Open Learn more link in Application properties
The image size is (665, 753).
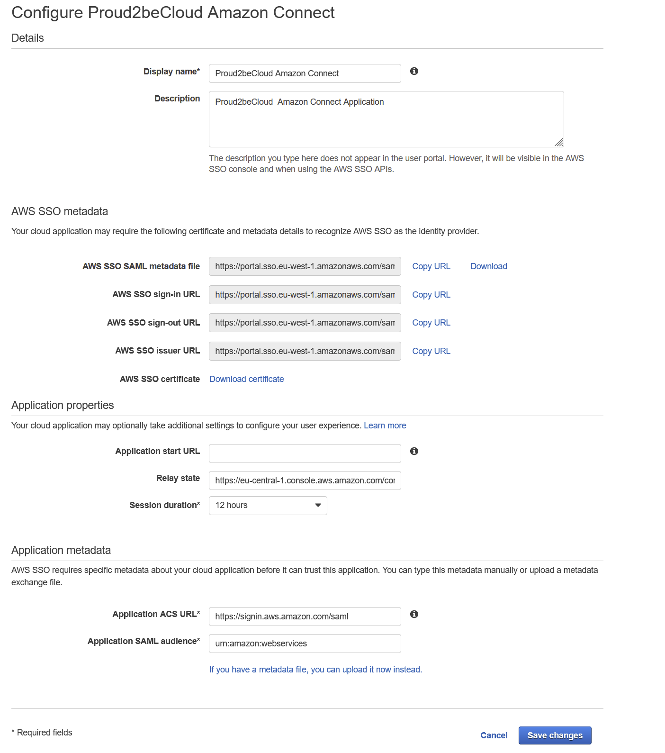(x=385, y=426)
